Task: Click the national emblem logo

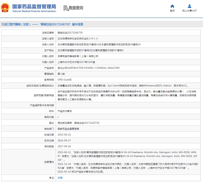Action: tap(5, 8)
